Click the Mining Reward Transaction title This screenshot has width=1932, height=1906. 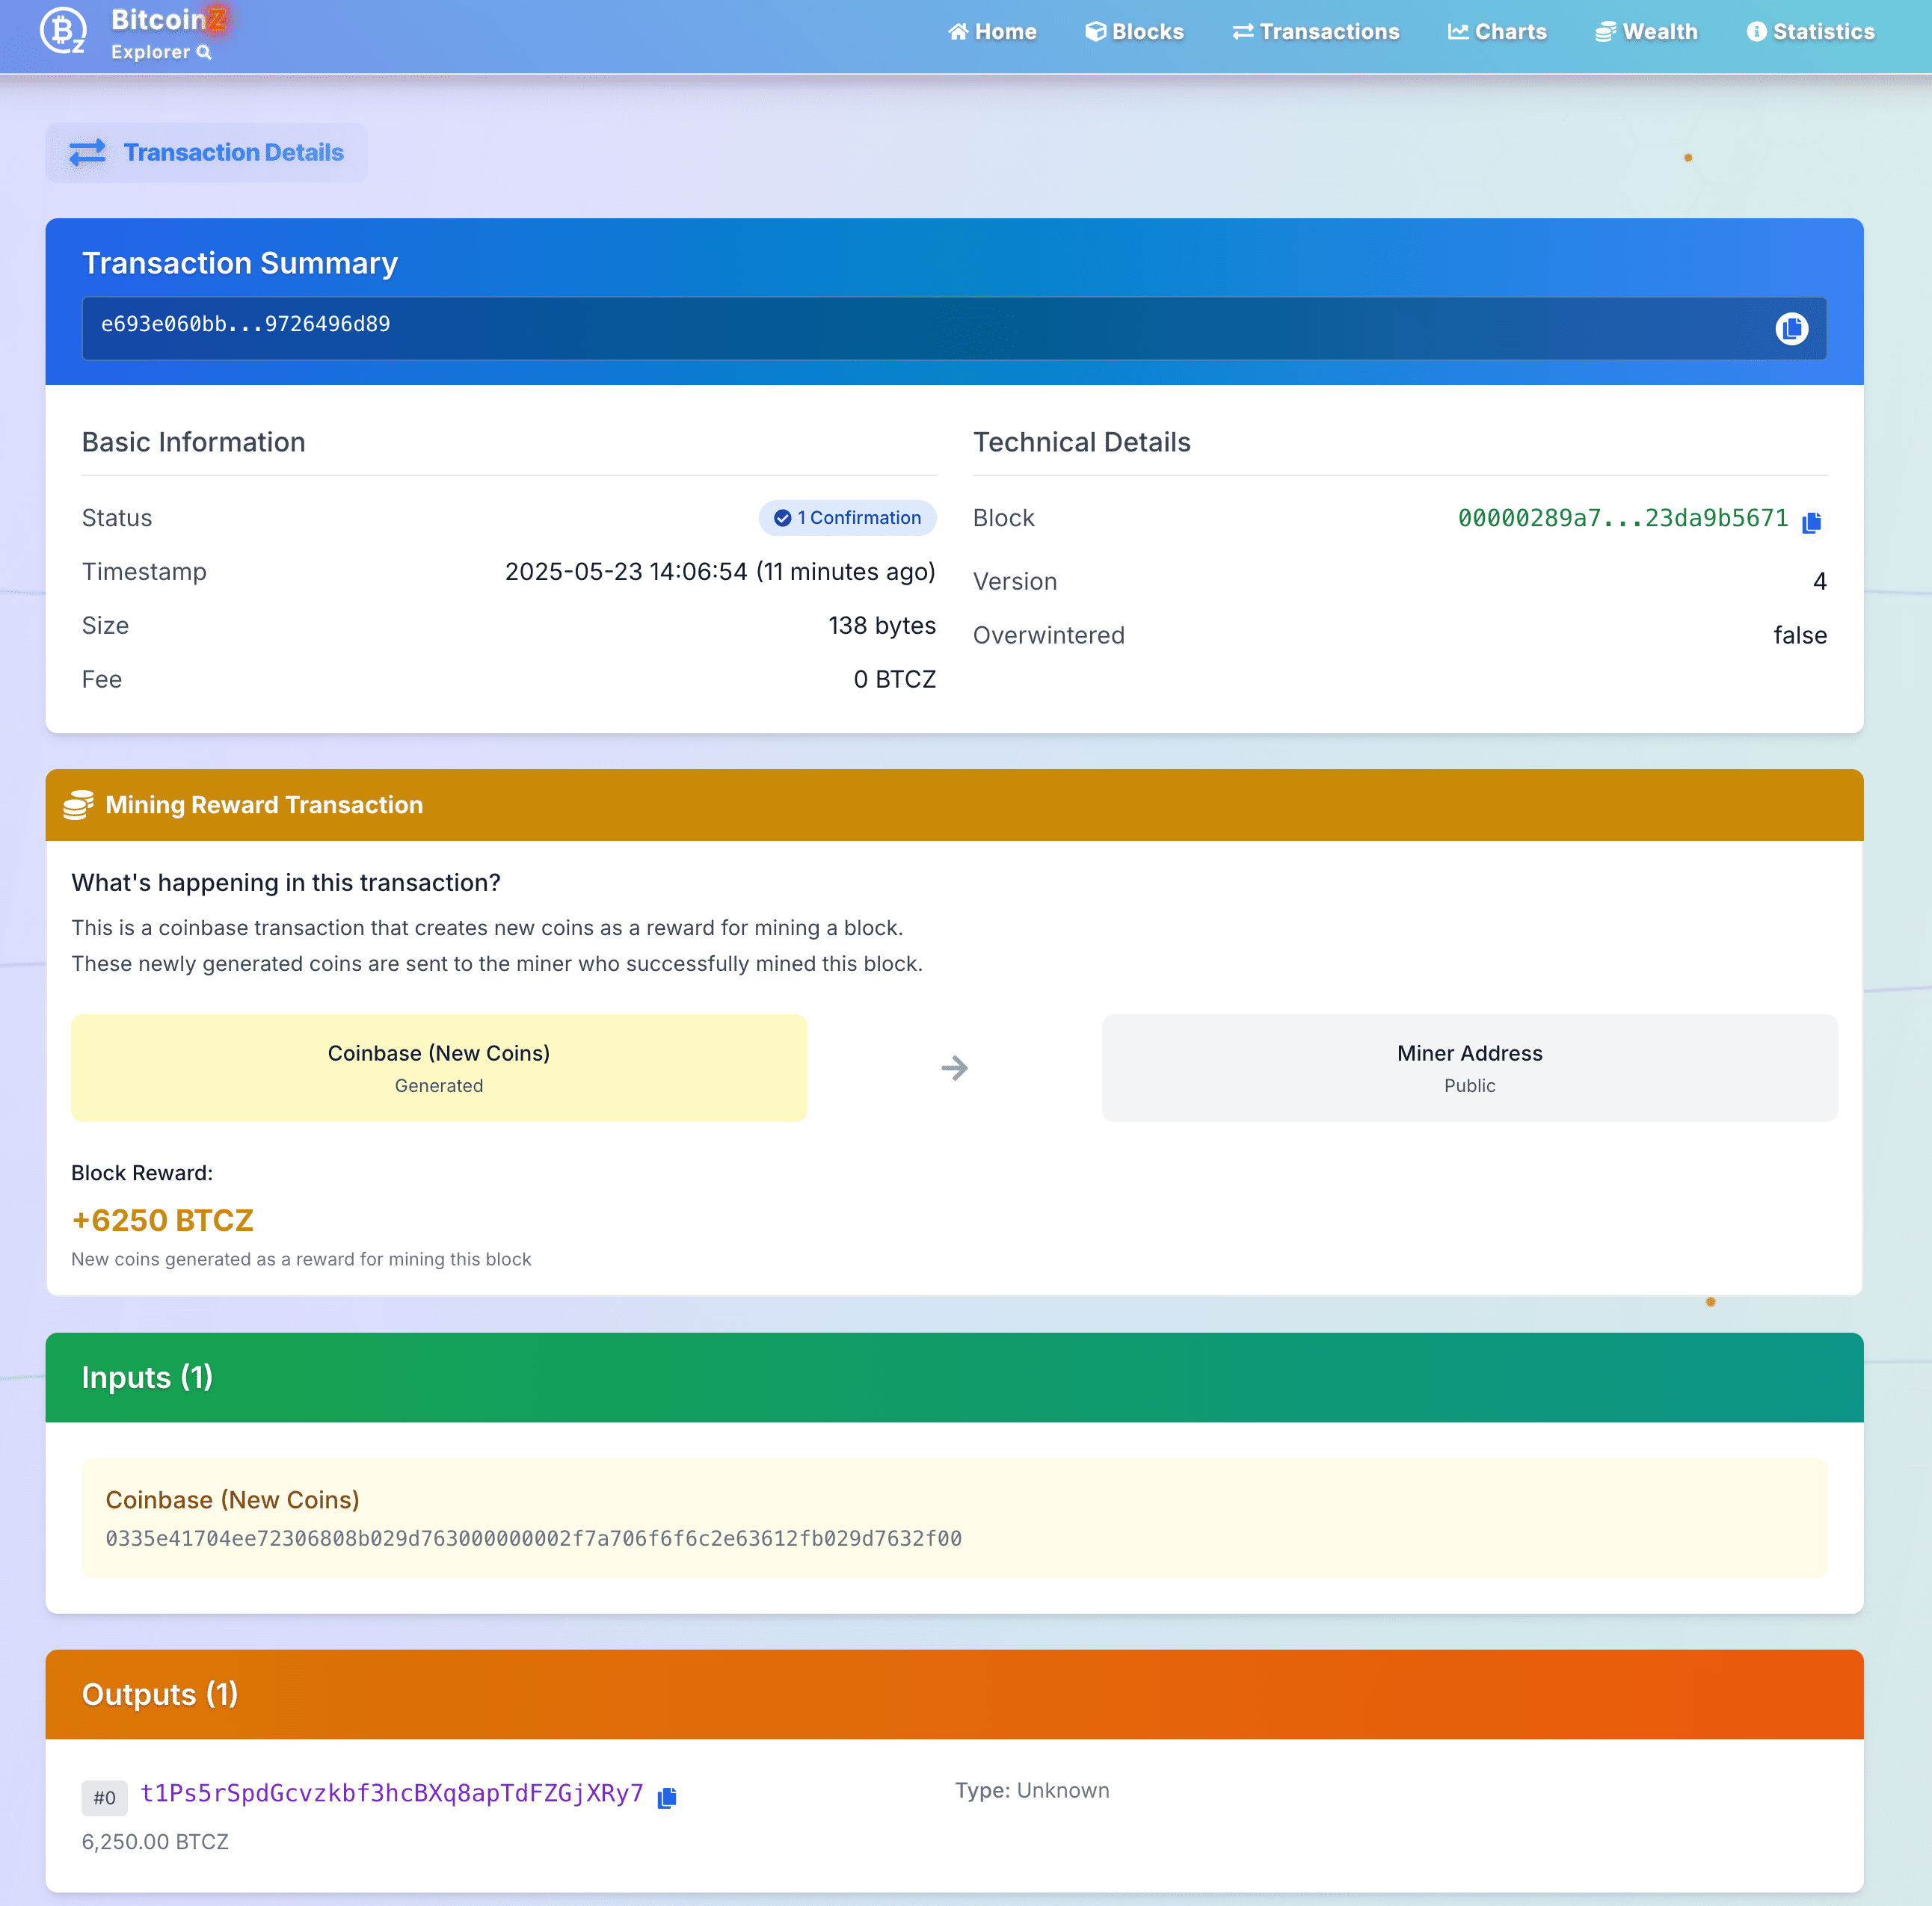pyautogui.click(x=264, y=804)
